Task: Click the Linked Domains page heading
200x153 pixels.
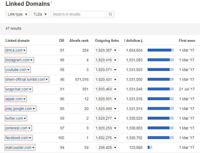Action: tap(28, 4)
